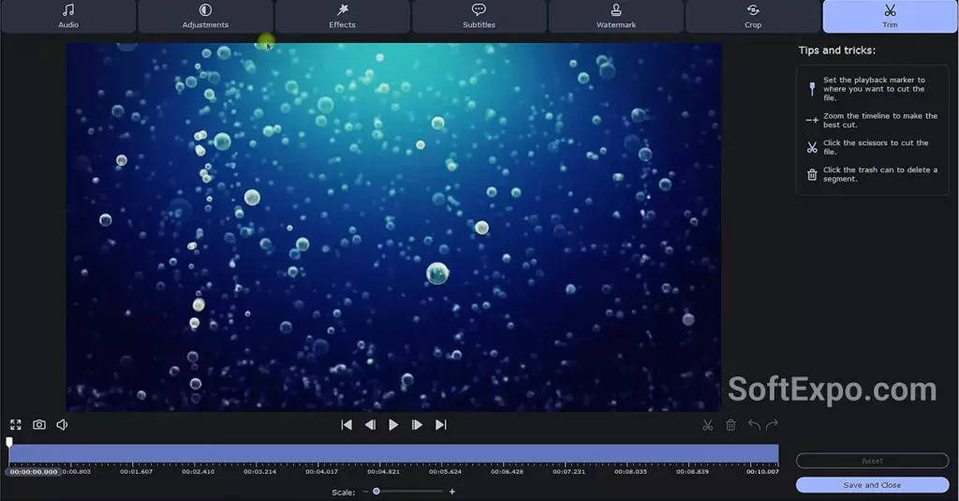Open the Watermark tab
Viewport: 959px width, 501px height.
(x=616, y=17)
